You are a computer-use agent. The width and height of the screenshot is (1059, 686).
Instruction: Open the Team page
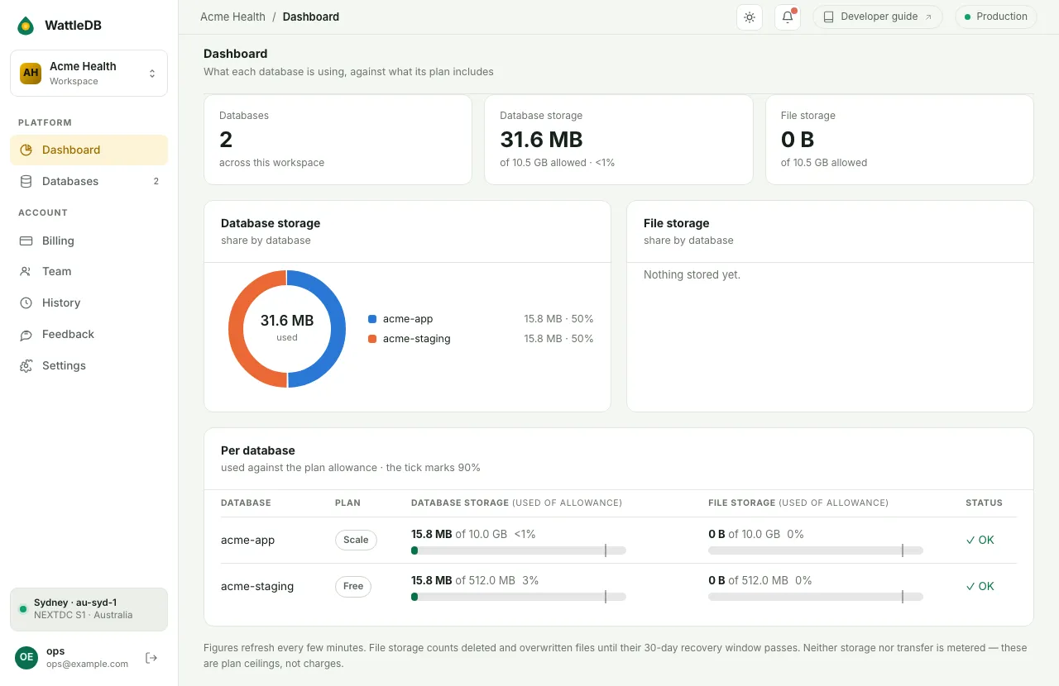click(89, 271)
